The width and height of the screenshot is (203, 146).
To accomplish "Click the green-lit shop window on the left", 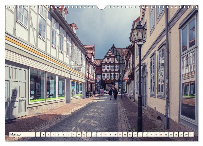I will (x=37, y=87).
